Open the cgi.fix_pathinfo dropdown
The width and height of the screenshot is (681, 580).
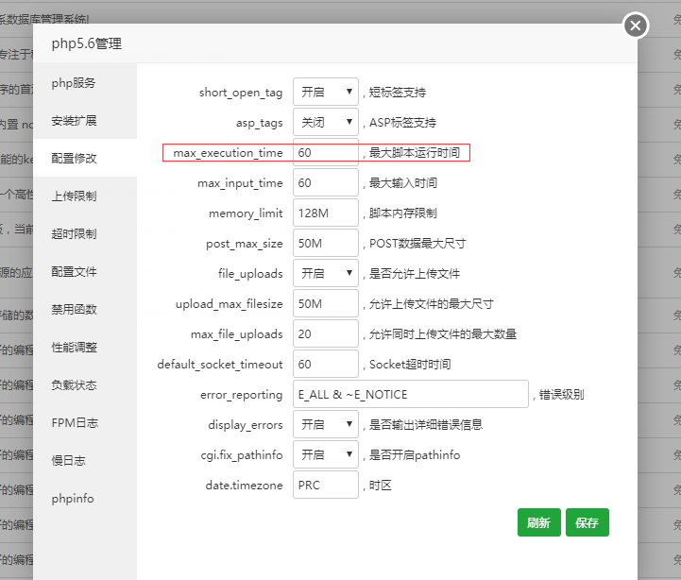[325, 455]
